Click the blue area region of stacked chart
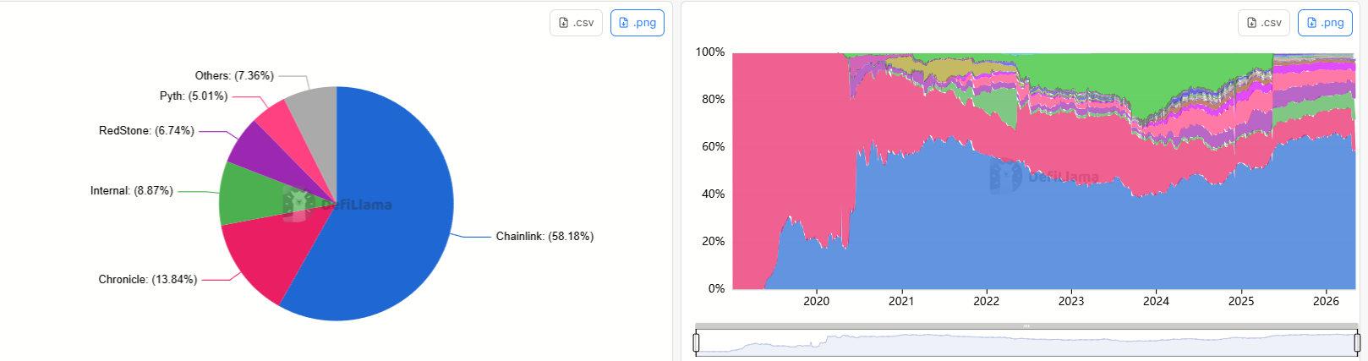This screenshot has height=361, width=1368. tap(1015, 237)
